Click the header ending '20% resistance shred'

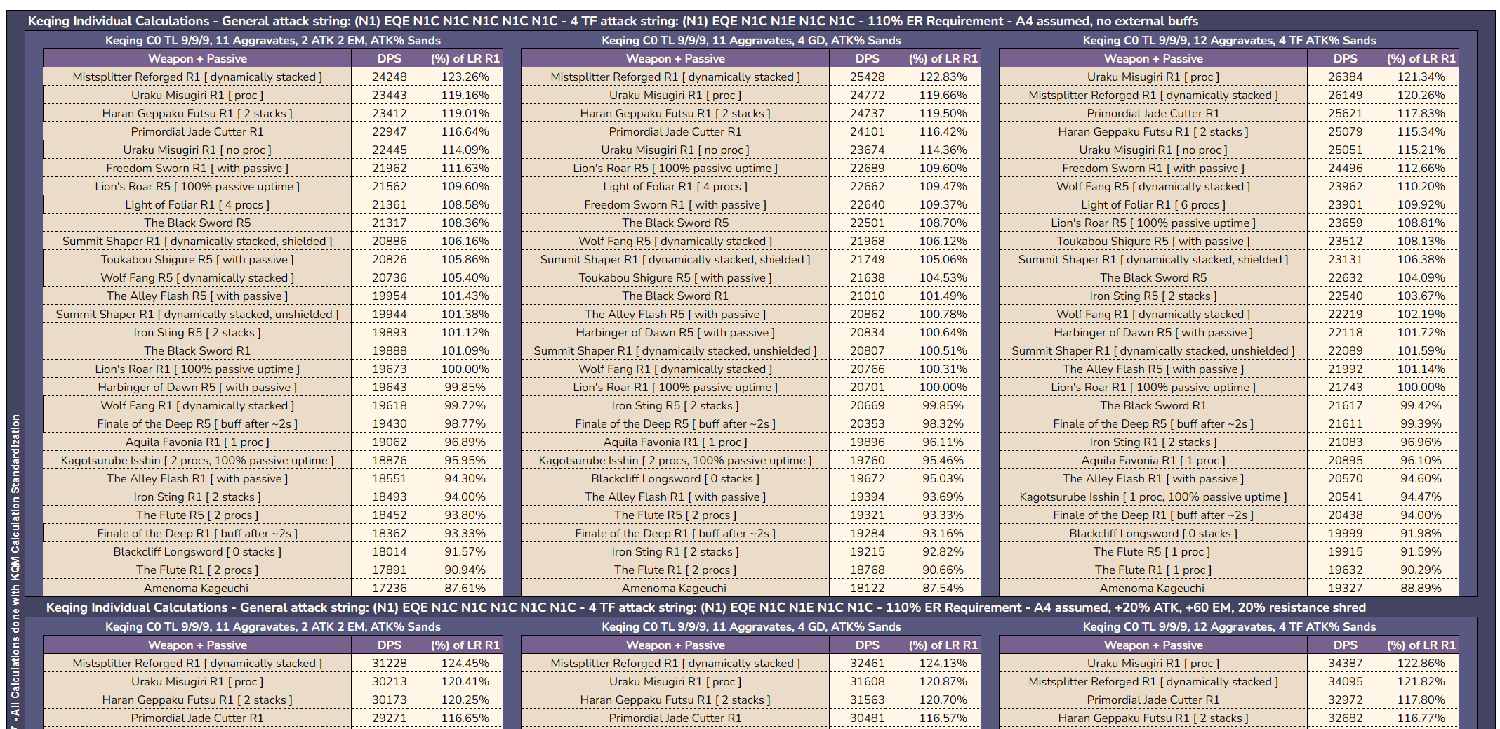click(706, 607)
